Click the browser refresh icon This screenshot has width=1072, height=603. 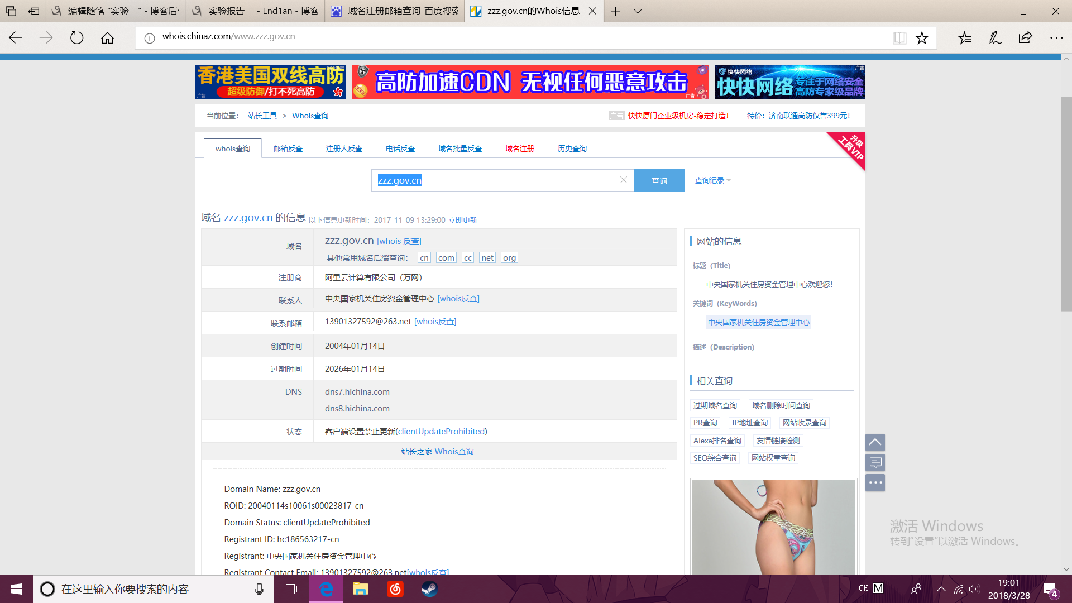point(76,37)
